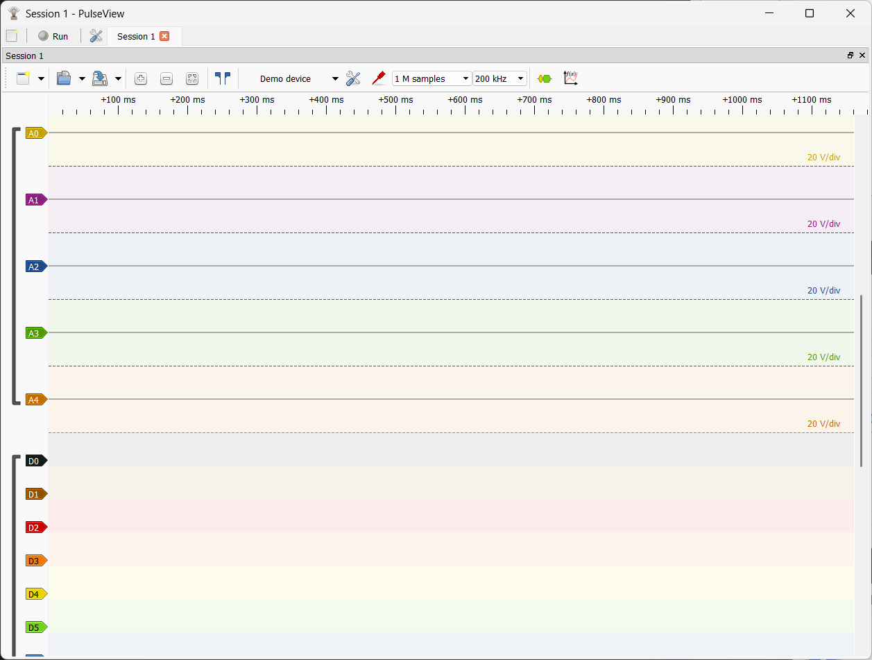The height and width of the screenshot is (660, 872).
Task: Zoom in on the trace view
Action: 141,78
